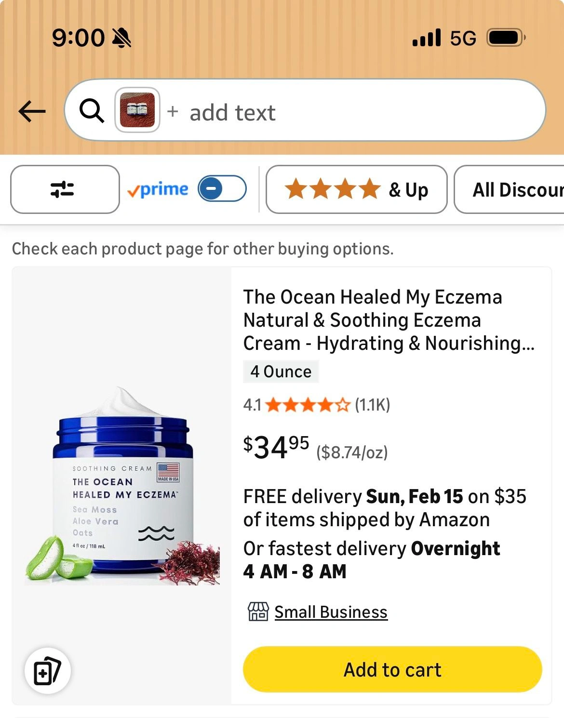Add eczema cream to cart
This screenshot has width=564, height=718.
[392, 669]
